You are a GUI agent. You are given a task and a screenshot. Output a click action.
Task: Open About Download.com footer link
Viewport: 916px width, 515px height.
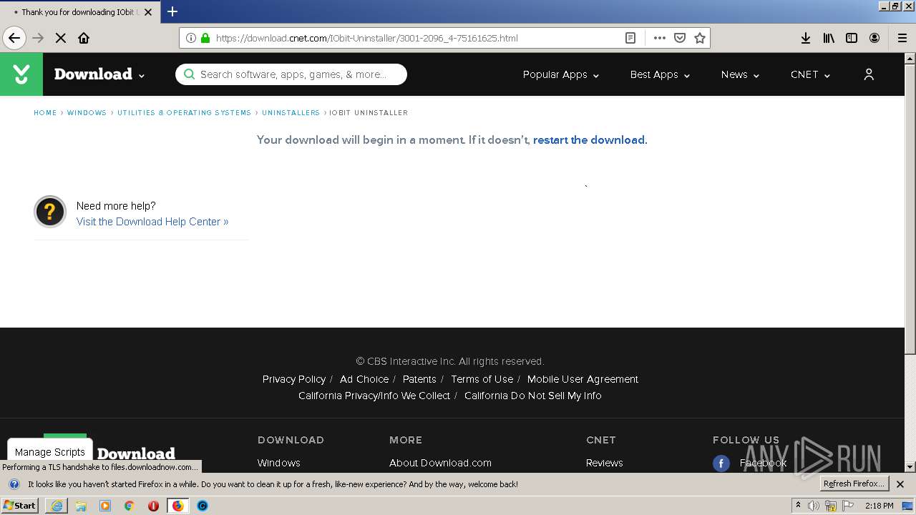click(440, 463)
